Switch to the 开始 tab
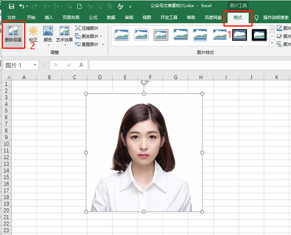This screenshot has height=235, width=291. pos(31,18)
